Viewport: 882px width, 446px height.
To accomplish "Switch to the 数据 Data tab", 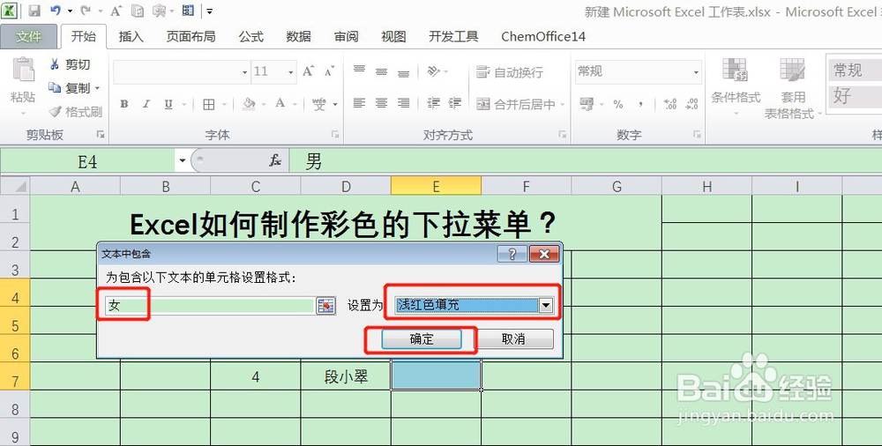I will point(299,36).
